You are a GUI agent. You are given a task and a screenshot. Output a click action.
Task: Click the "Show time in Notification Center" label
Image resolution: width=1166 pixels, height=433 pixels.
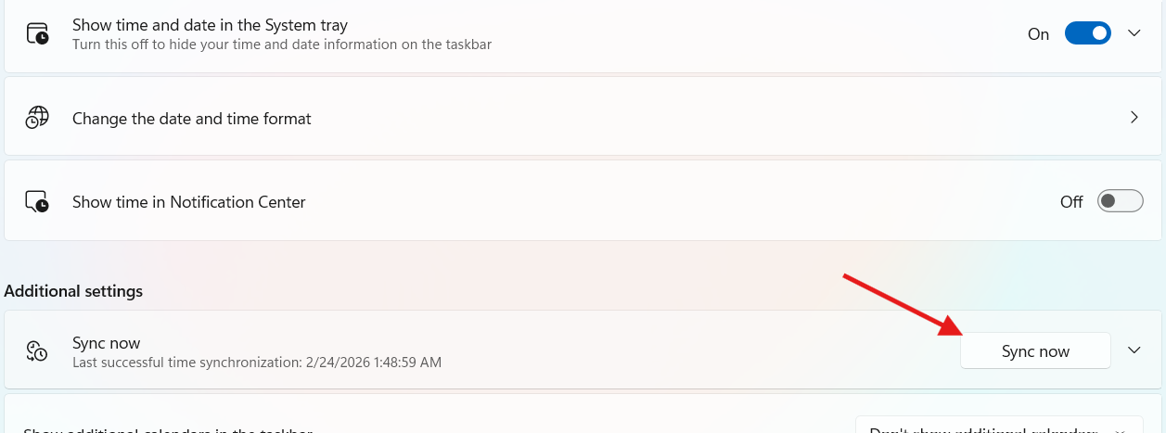(x=188, y=202)
